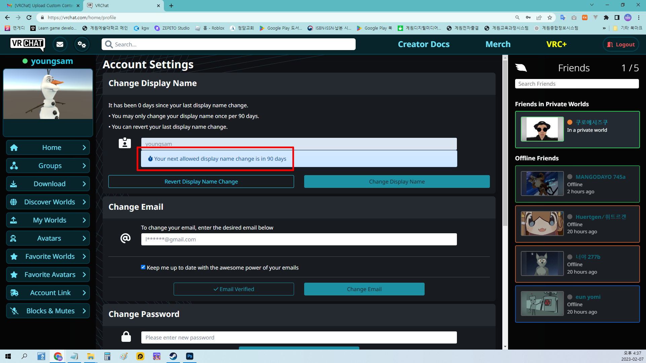Expand the Groups sidebar chevron
This screenshot has width=646, height=363.
(x=84, y=166)
